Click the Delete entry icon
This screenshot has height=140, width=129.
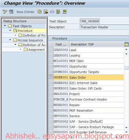[x=46, y=12]
